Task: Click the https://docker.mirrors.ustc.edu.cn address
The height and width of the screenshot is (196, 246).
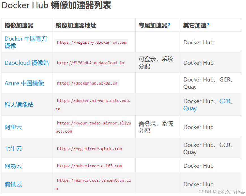Action: 94,104
